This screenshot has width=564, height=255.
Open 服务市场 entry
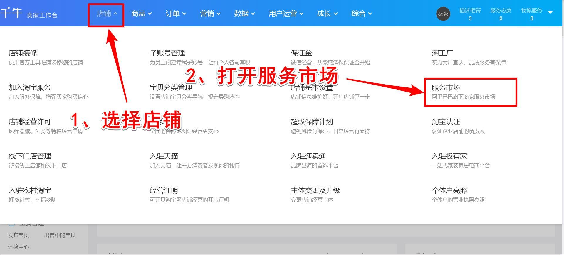click(446, 87)
